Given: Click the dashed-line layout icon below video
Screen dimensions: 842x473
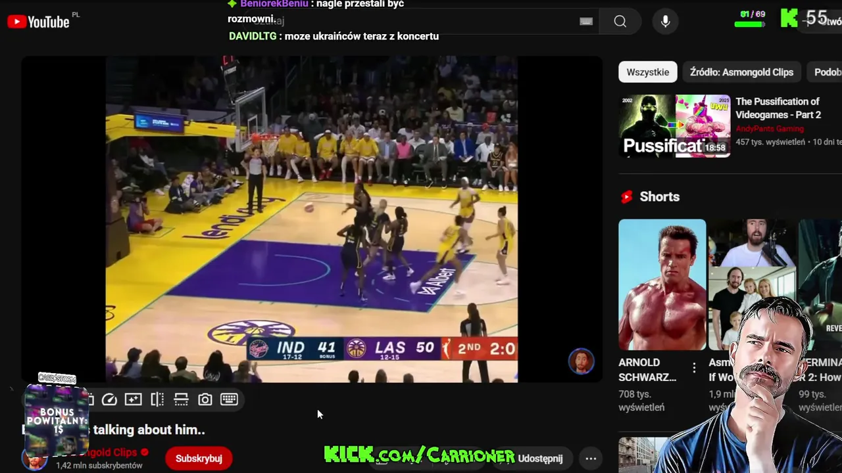Looking at the screenshot, I should pos(181,399).
